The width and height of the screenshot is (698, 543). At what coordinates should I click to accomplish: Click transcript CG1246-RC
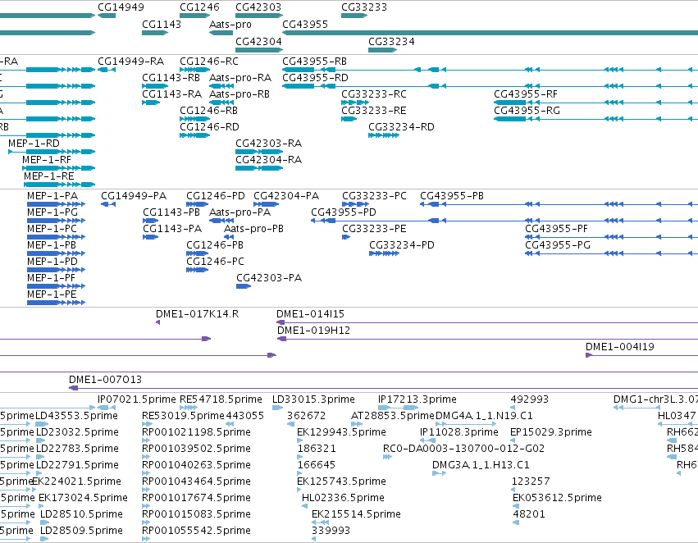point(209,62)
